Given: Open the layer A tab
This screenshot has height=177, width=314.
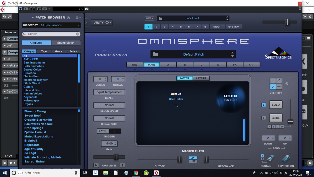Looking at the screenshot, I should point(168,65).
